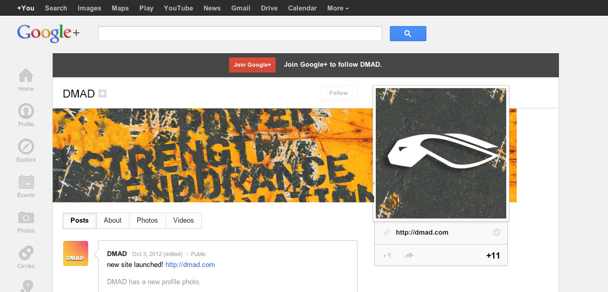Click 'Join Google+ to follow DMAD.' text
Screen dimensions: 608x292
(332, 65)
